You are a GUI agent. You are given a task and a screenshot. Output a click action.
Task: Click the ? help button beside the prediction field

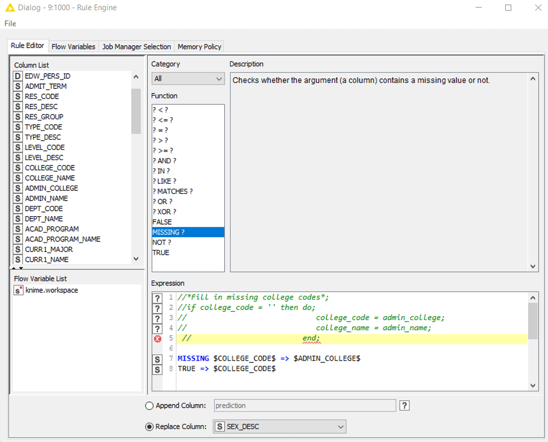[x=404, y=405]
